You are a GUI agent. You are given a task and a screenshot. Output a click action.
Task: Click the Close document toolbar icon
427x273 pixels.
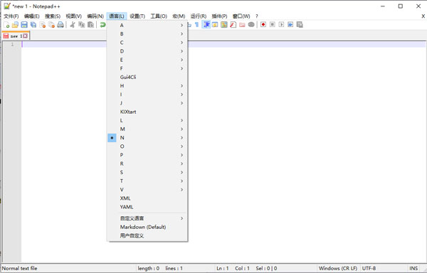43,25
